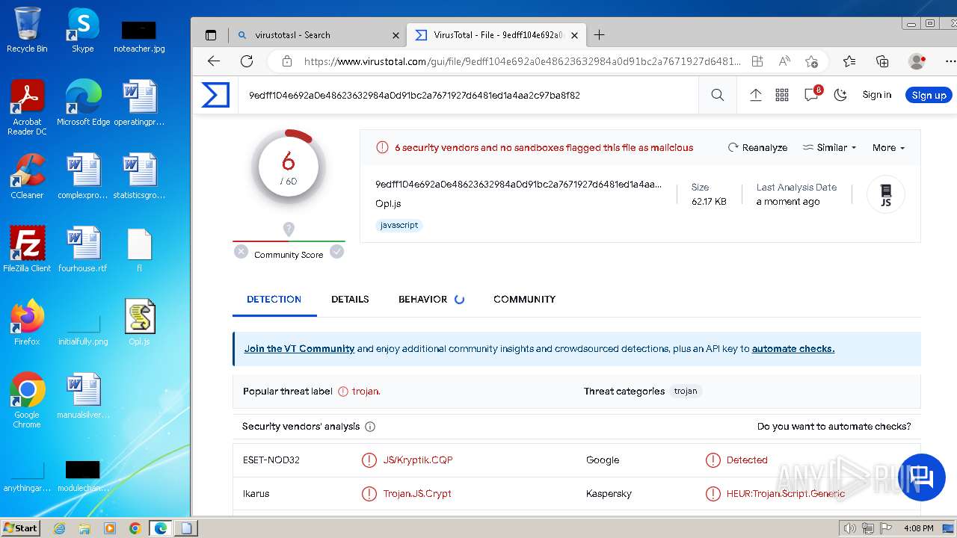Click the address bar URL field
The image size is (957, 538).
click(x=522, y=61)
